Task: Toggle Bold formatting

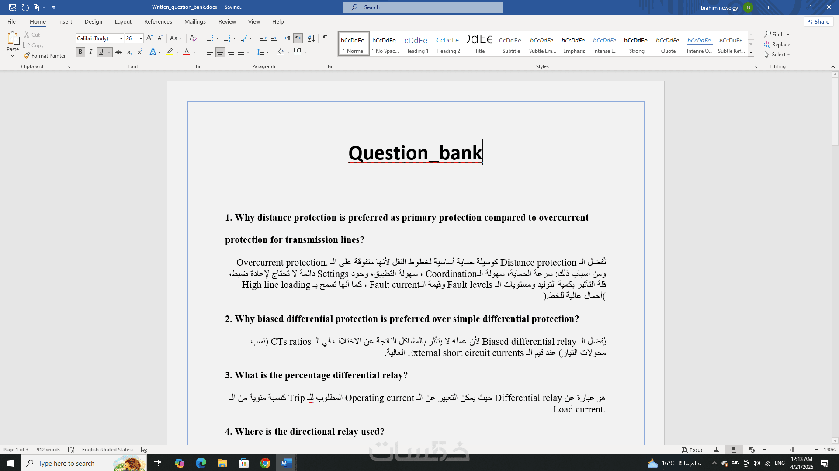Action: [x=80, y=52]
